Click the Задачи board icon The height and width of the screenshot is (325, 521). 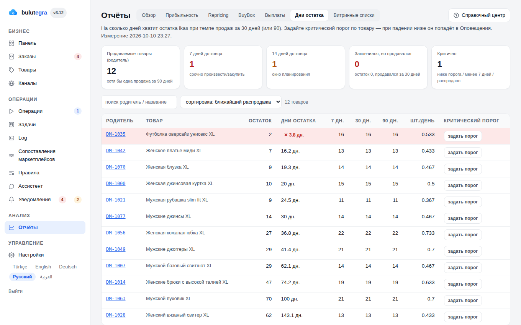(11, 125)
